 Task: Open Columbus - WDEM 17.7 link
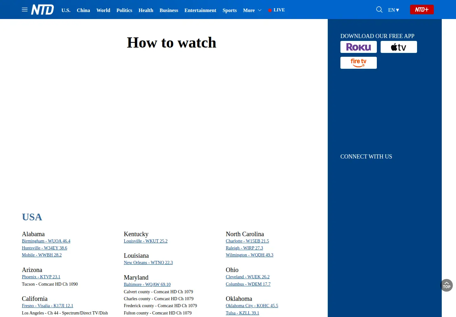(x=248, y=284)
